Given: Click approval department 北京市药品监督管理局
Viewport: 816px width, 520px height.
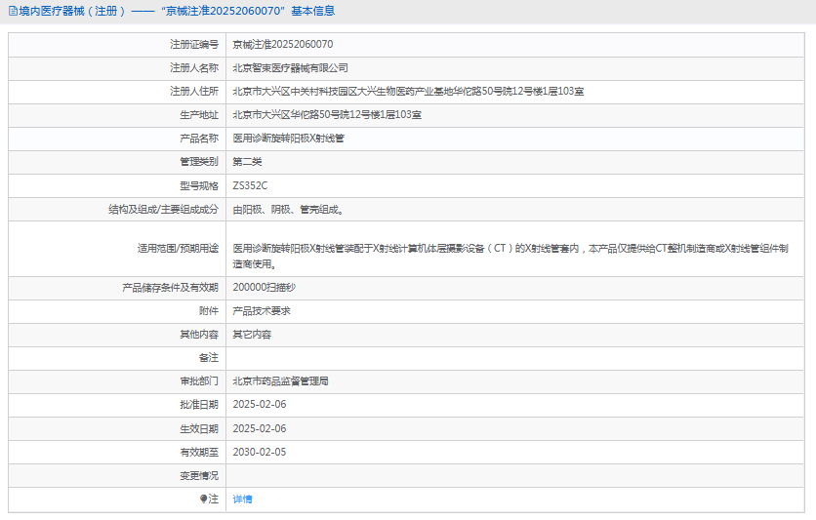Looking at the screenshot, I should tap(280, 381).
